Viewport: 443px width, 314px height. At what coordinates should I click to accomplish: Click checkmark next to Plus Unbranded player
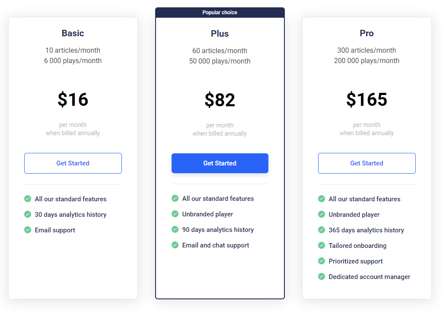coord(175,214)
